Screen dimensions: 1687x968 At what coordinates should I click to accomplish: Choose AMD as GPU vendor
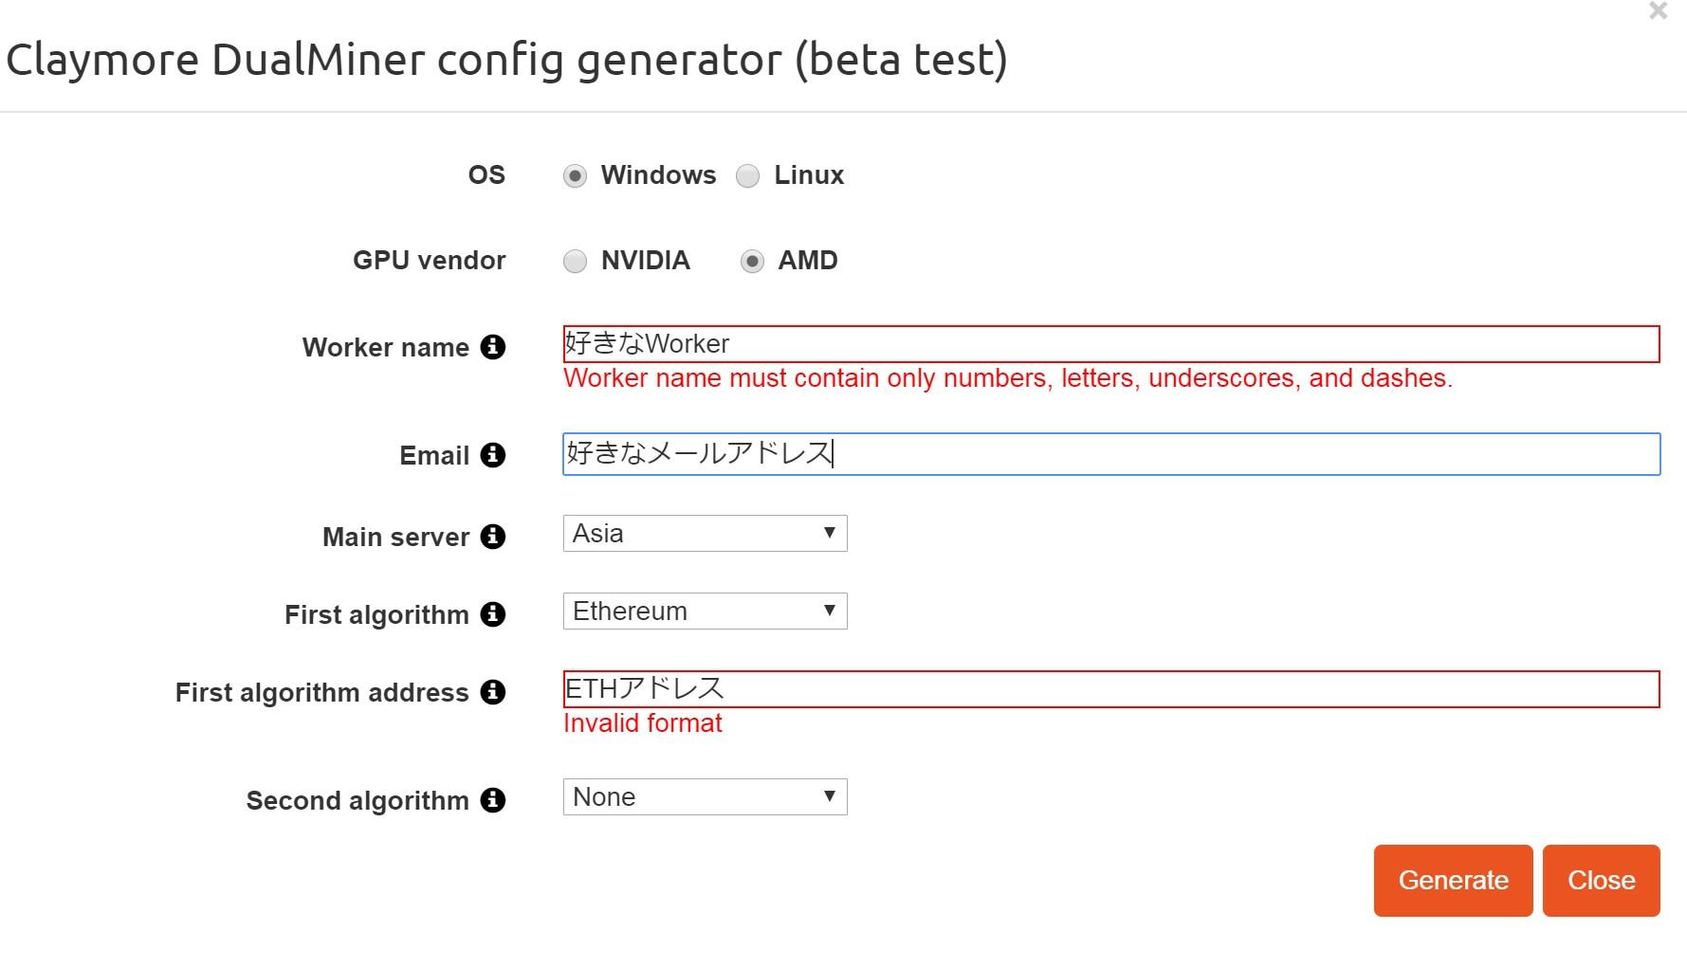click(752, 262)
